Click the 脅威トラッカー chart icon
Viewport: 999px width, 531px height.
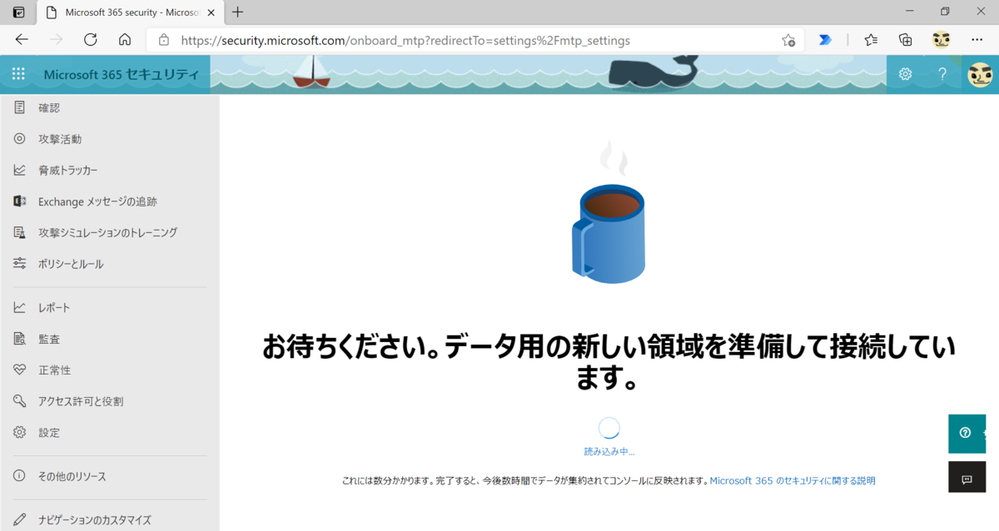click(19, 170)
